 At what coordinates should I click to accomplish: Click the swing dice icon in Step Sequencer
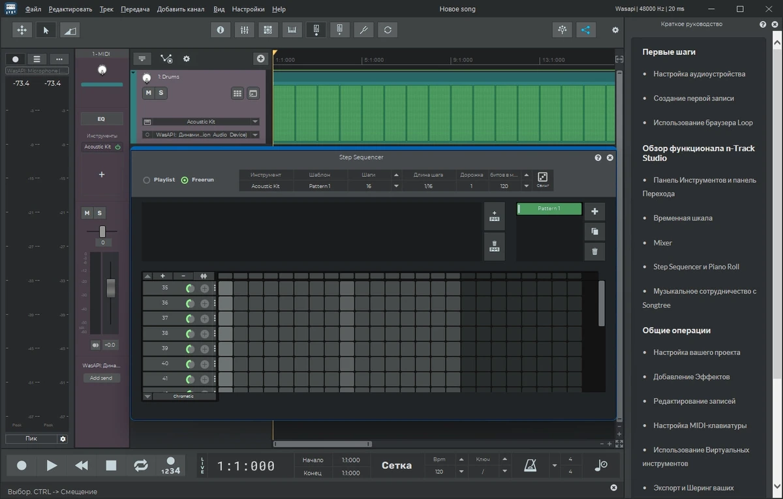pos(543,179)
